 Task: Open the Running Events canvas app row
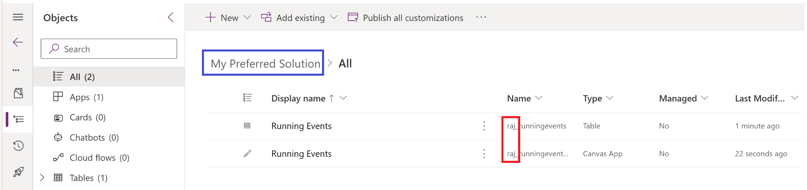tap(301, 154)
